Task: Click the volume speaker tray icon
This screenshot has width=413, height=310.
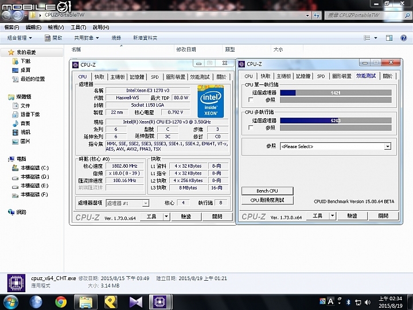Action: pyautogui.click(x=367, y=302)
